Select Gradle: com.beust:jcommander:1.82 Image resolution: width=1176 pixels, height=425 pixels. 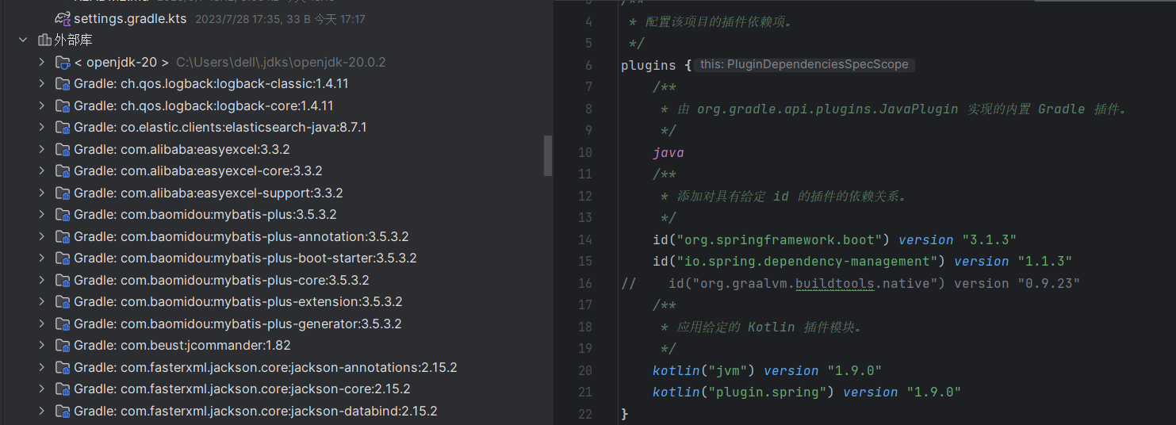(x=182, y=345)
